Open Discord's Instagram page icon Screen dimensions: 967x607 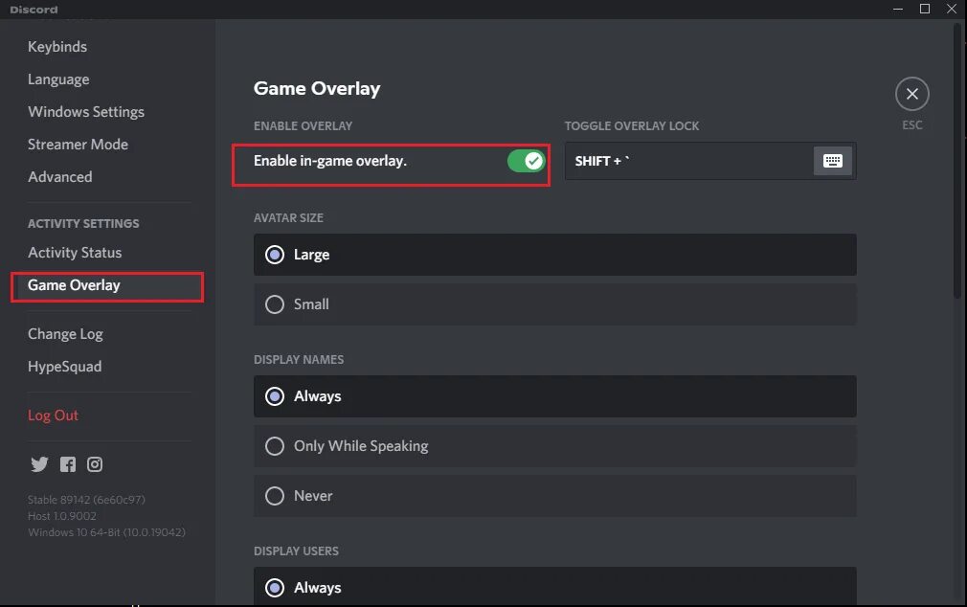[x=95, y=464]
